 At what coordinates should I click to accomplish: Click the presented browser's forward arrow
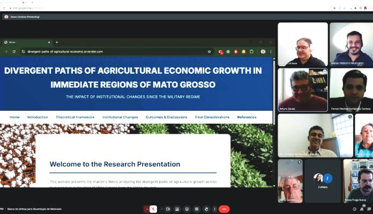click(6, 51)
